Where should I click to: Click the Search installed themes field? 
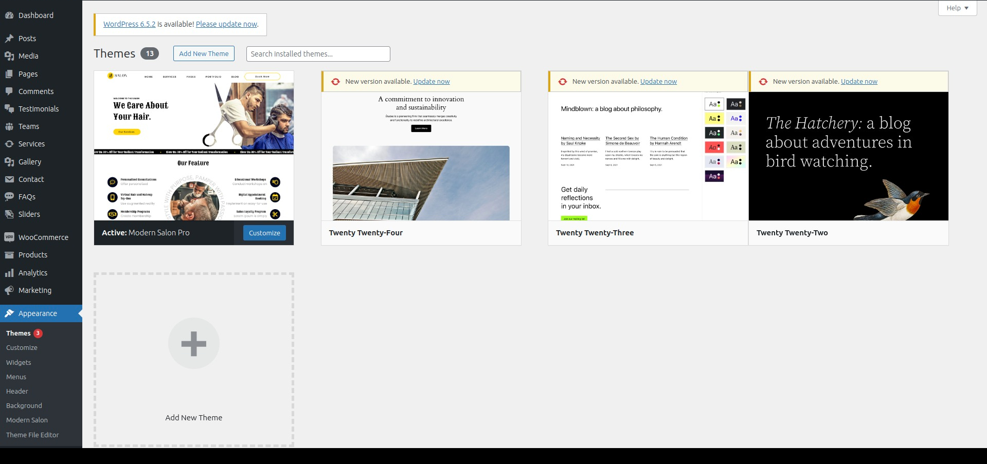pos(318,54)
